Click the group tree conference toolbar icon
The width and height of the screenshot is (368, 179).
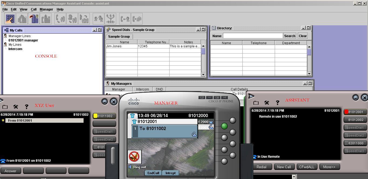(110, 19)
